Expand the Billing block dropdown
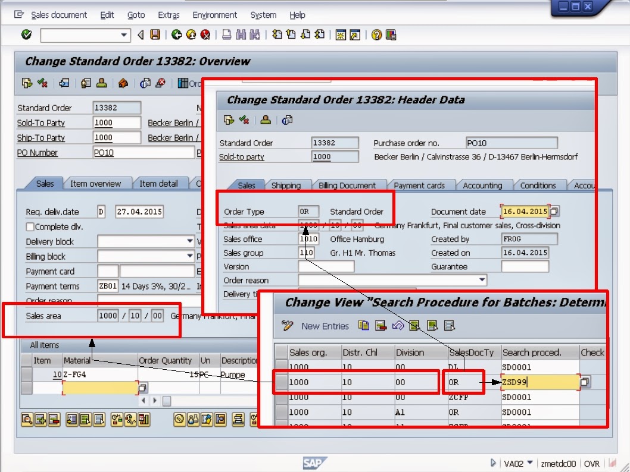Screen dimensions: 630x472 (x=189, y=256)
